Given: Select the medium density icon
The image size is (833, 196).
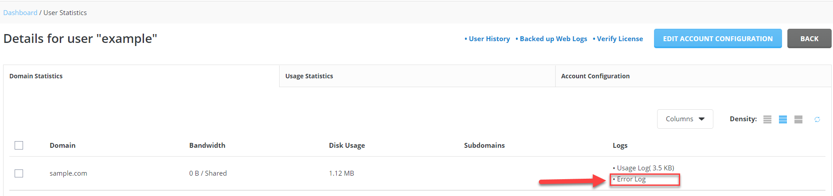Looking at the screenshot, I should [x=783, y=119].
